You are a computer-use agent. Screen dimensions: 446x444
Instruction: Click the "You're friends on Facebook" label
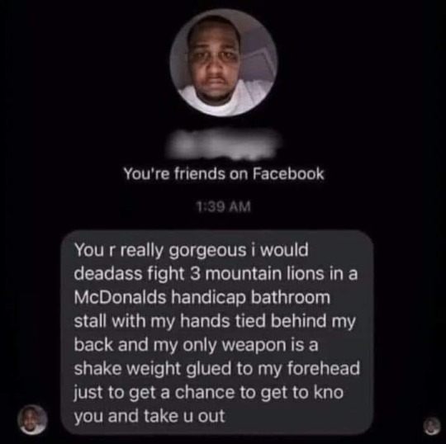[224, 173]
